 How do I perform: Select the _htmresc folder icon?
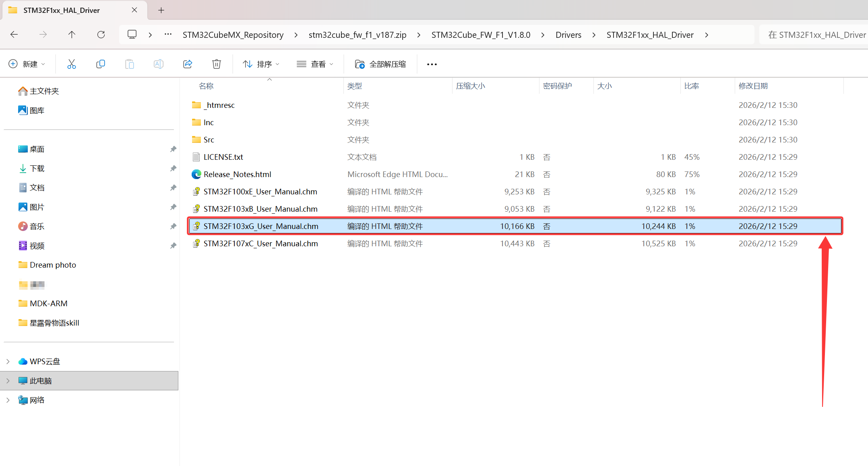(x=196, y=105)
